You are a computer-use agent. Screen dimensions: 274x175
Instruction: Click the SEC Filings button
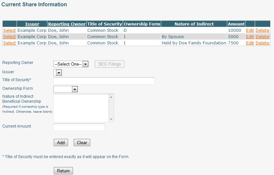[x=109, y=64]
